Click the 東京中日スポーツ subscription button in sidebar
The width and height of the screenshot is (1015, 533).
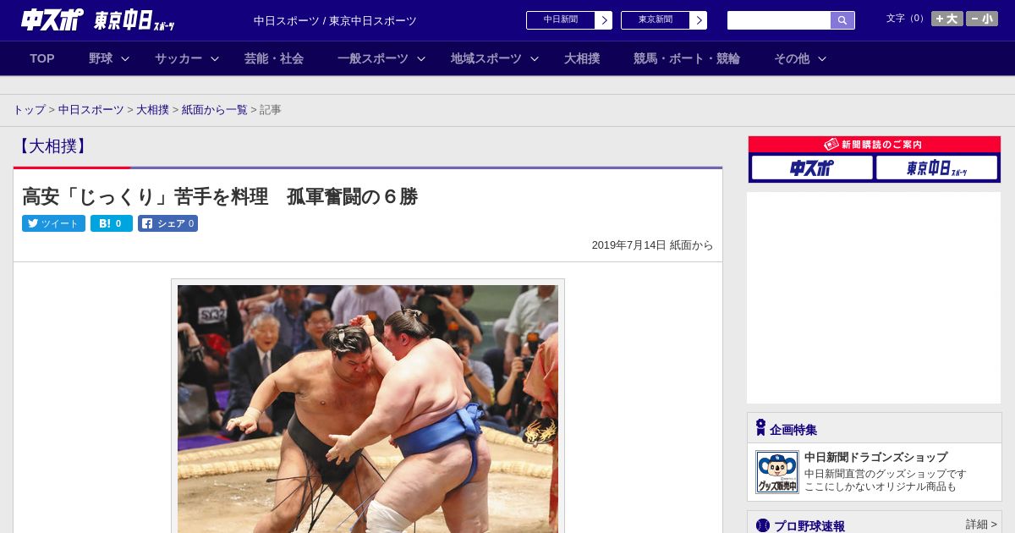click(x=936, y=168)
